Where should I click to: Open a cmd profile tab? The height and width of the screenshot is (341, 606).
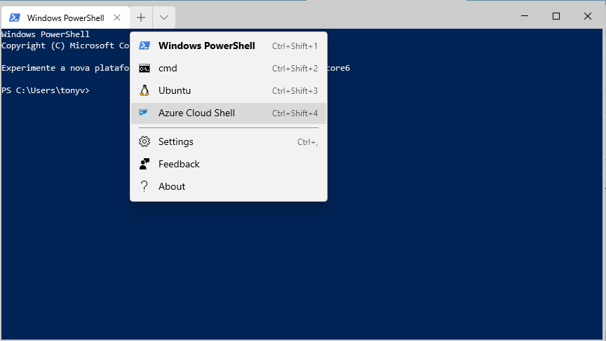(x=229, y=69)
